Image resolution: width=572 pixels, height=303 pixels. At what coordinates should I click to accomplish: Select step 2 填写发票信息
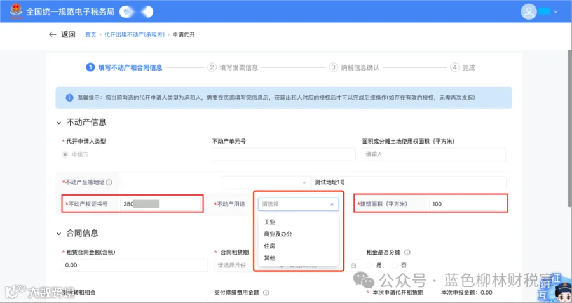233,67
